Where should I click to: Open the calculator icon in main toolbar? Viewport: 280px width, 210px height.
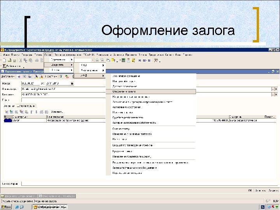[123, 60]
